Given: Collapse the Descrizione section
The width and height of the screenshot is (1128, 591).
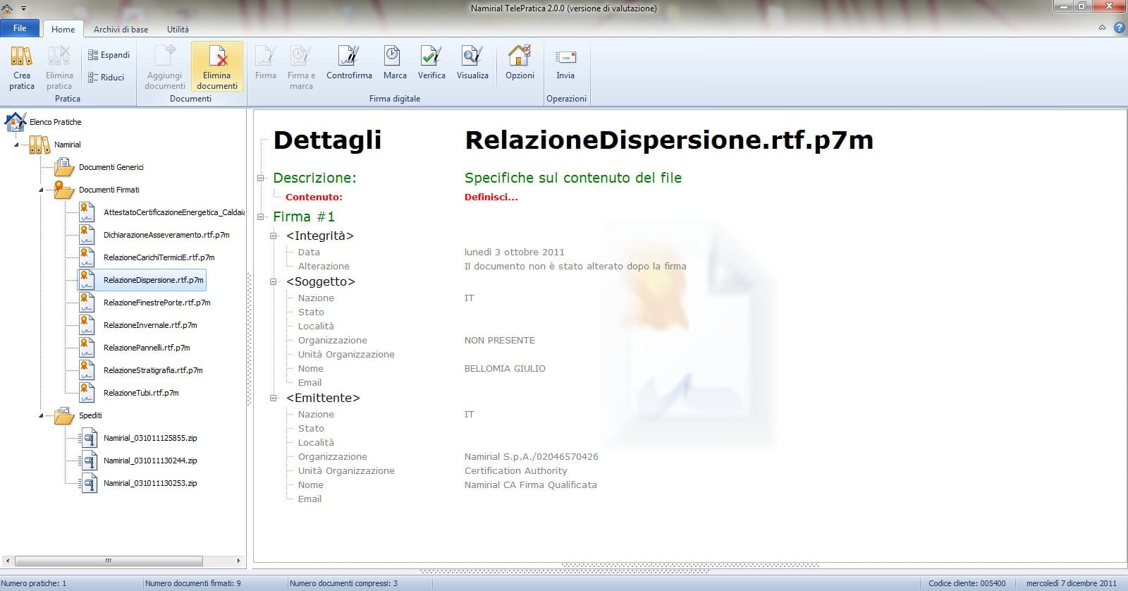Looking at the screenshot, I should click(x=261, y=178).
